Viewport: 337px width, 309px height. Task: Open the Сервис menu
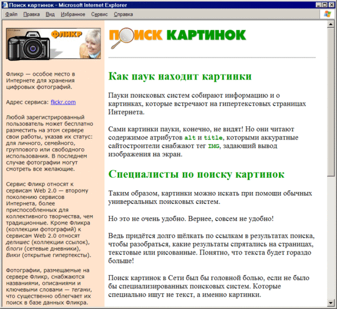pos(99,14)
